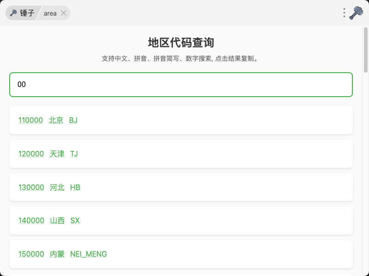The image size is (369, 276).
Task: Copy the abbreviation NEI_MENG
Action: click(x=89, y=254)
